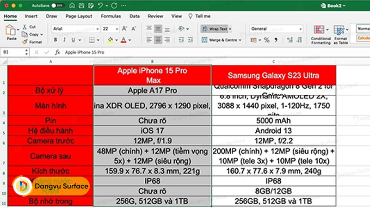Open the View tab
This screenshot has width=370, height=208.
[177, 16]
